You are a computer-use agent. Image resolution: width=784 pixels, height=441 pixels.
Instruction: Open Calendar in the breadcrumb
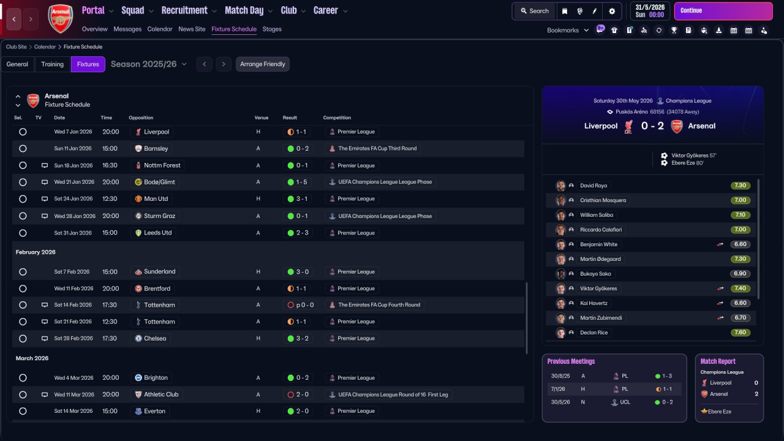point(45,47)
